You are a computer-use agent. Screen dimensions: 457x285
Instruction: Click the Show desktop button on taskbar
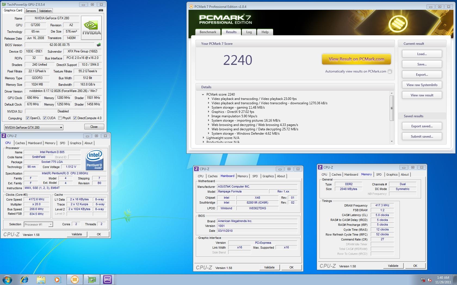(x=455, y=280)
